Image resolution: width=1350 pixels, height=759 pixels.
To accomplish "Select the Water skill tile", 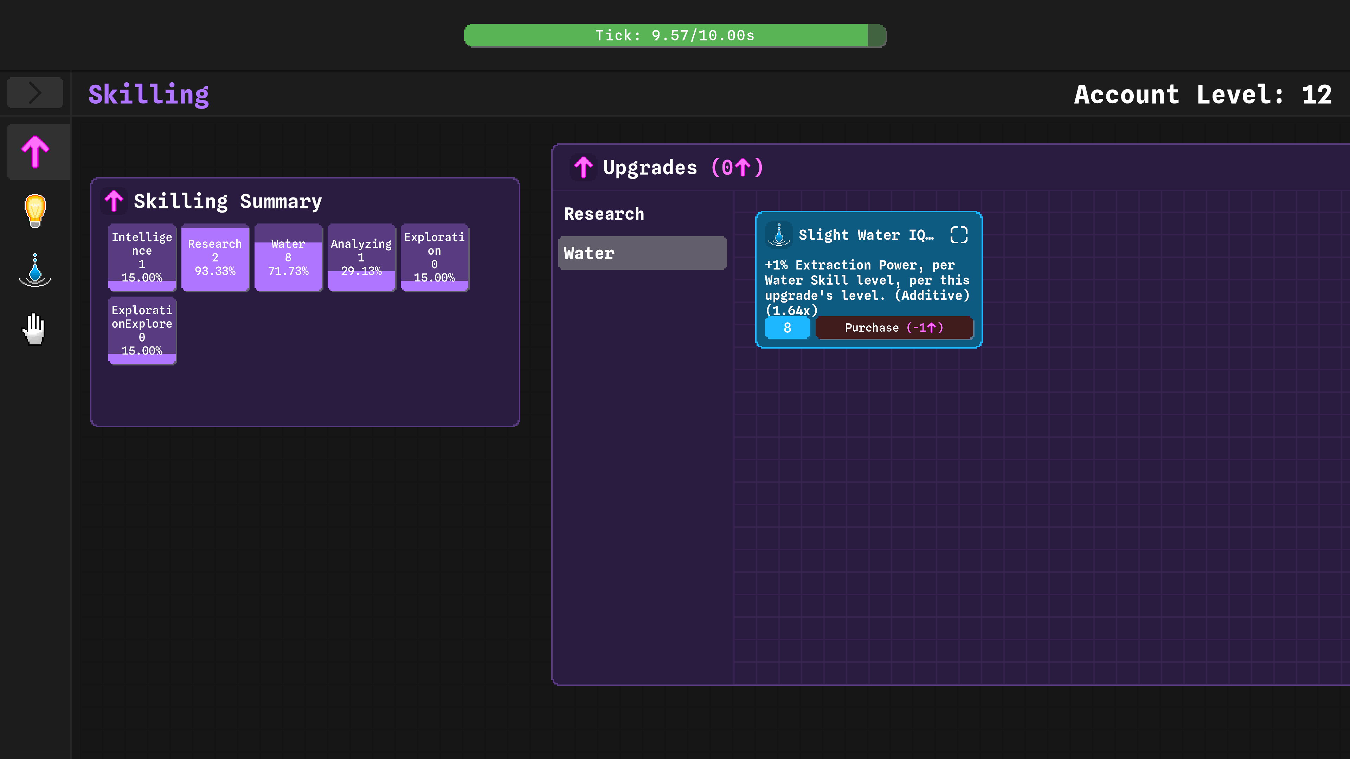I will coord(288,257).
